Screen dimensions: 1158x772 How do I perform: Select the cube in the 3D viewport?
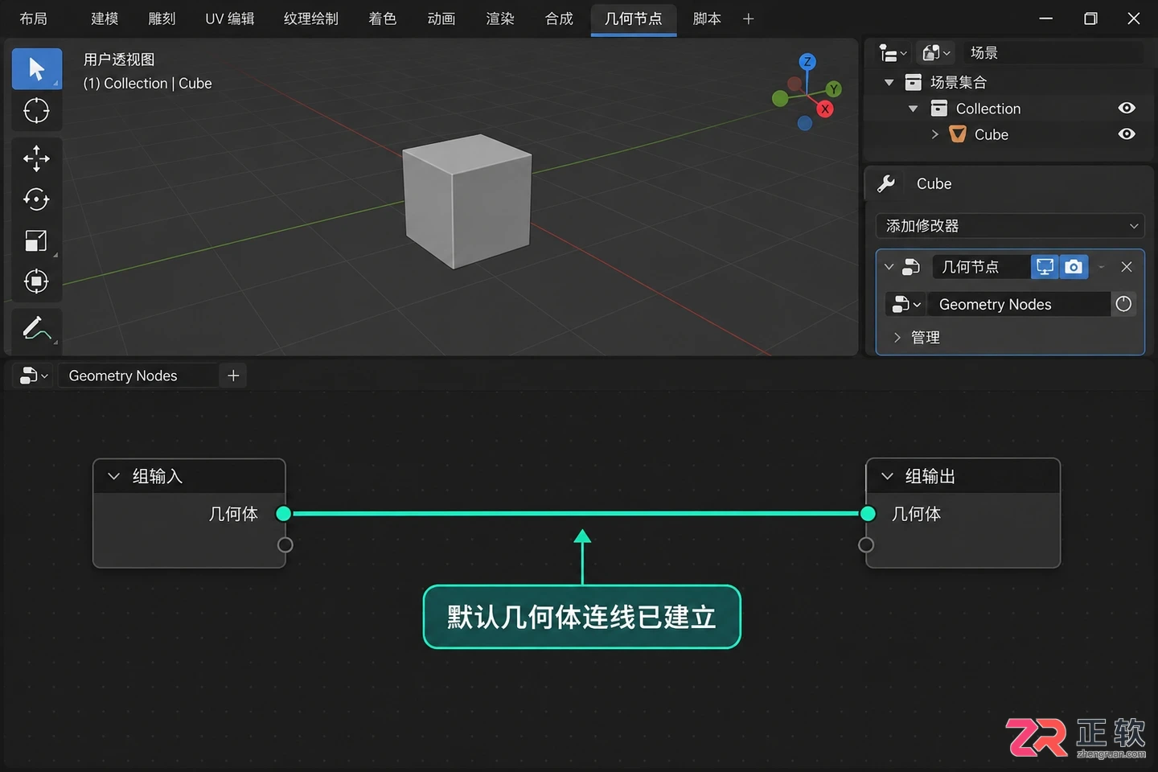467,201
